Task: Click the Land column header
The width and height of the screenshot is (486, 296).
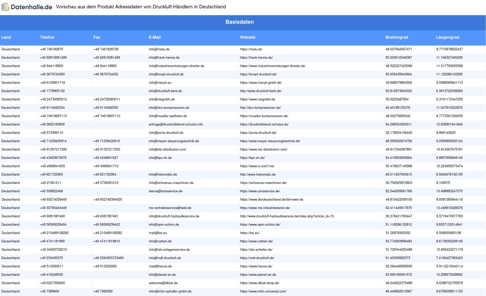Action: click(x=6, y=37)
